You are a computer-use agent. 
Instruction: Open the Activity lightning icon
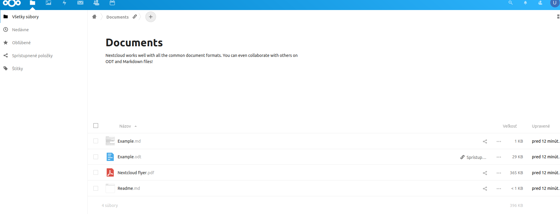point(64,3)
